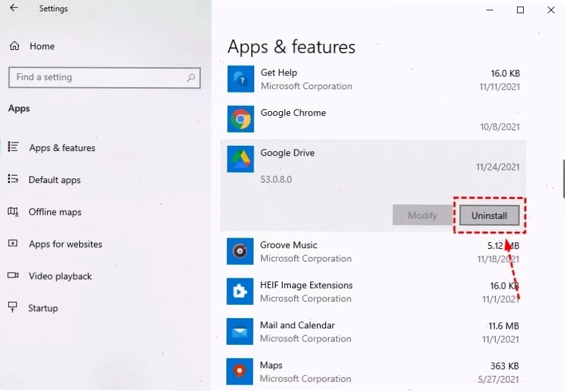
Task: Click the Google Drive app name text
Action: [287, 153]
